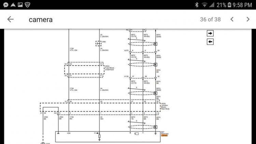Tap the second notification icon beside Messenger

(x=13, y=5)
